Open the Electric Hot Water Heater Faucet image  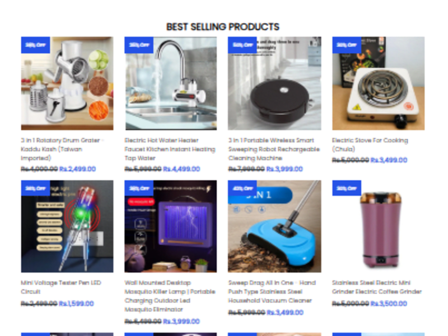coord(171,83)
